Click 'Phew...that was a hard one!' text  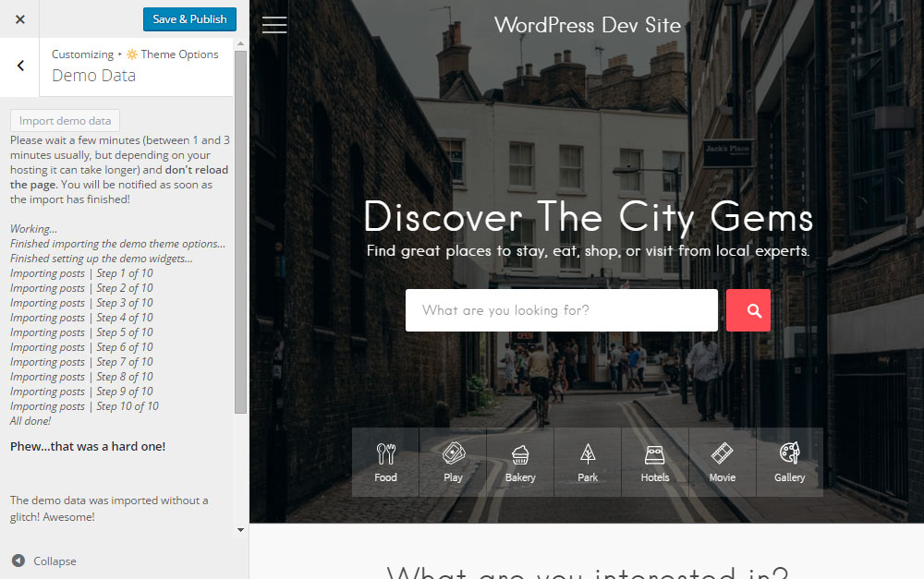tap(88, 446)
